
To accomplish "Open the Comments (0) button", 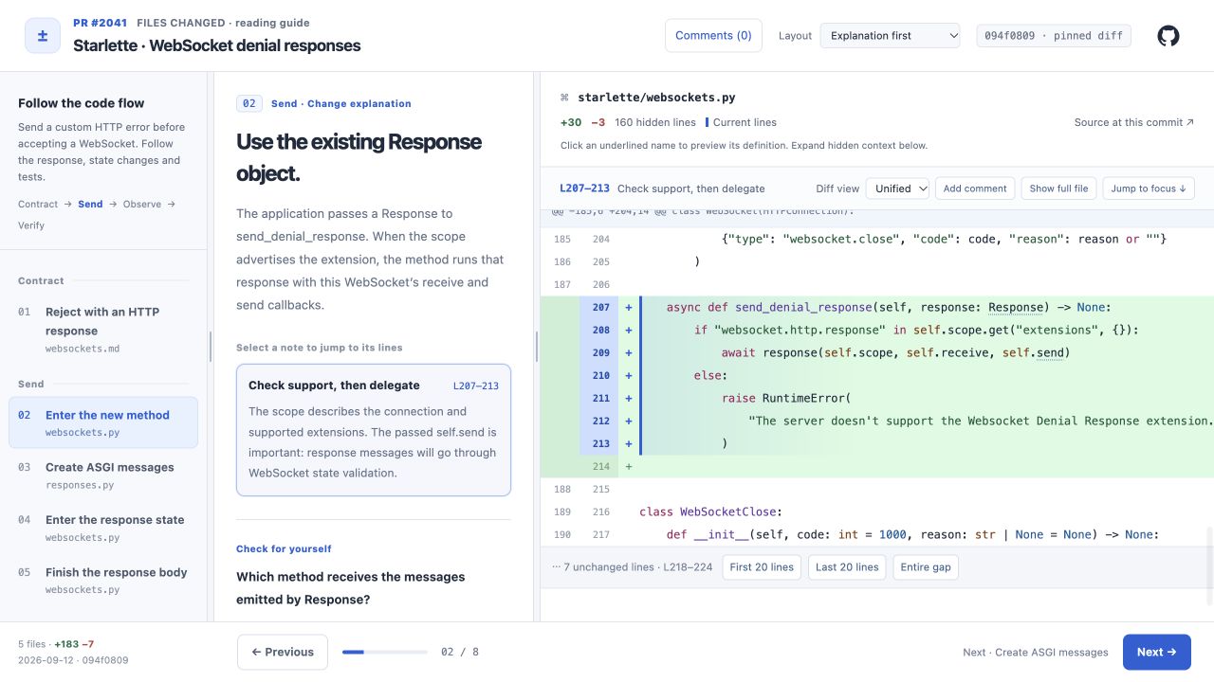I will pyautogui.click(x=713, y=36).
